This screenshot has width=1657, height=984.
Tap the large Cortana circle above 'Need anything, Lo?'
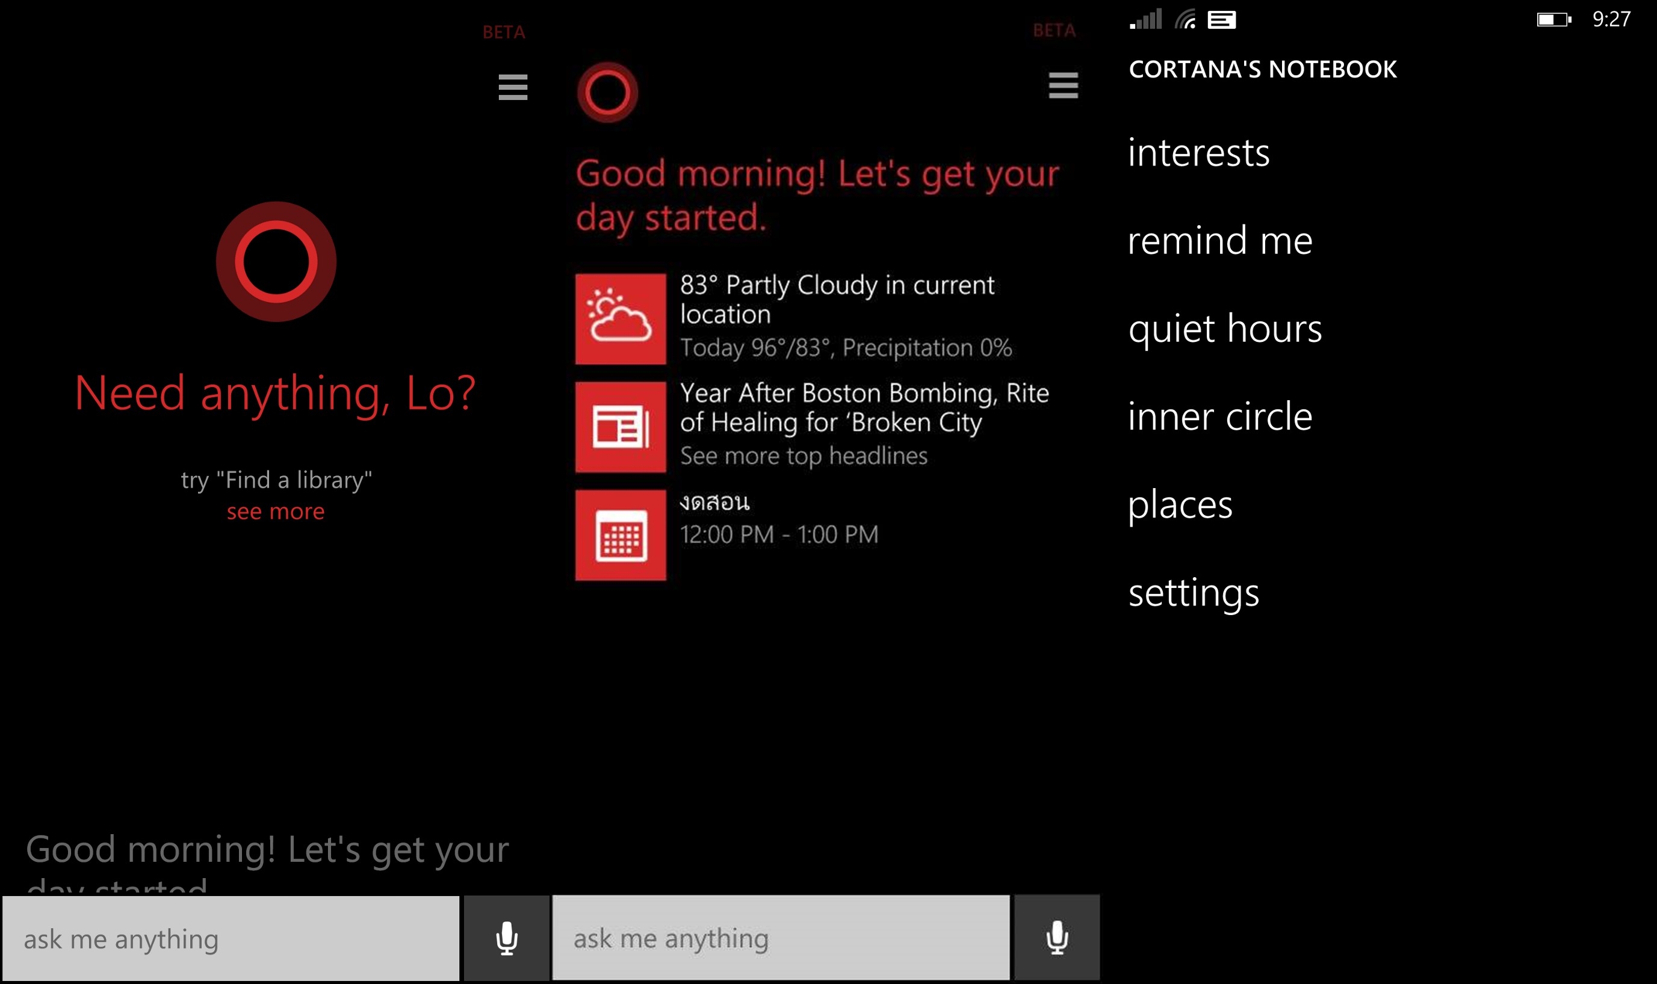[x=276, y=261]
